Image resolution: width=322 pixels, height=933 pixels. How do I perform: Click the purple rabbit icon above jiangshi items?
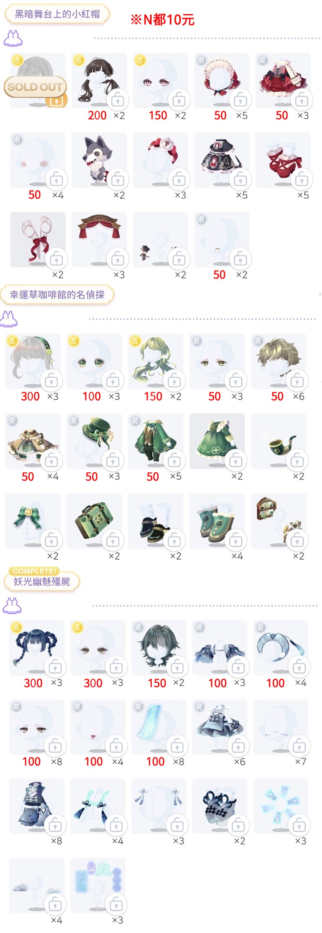(x=12, y=605)
